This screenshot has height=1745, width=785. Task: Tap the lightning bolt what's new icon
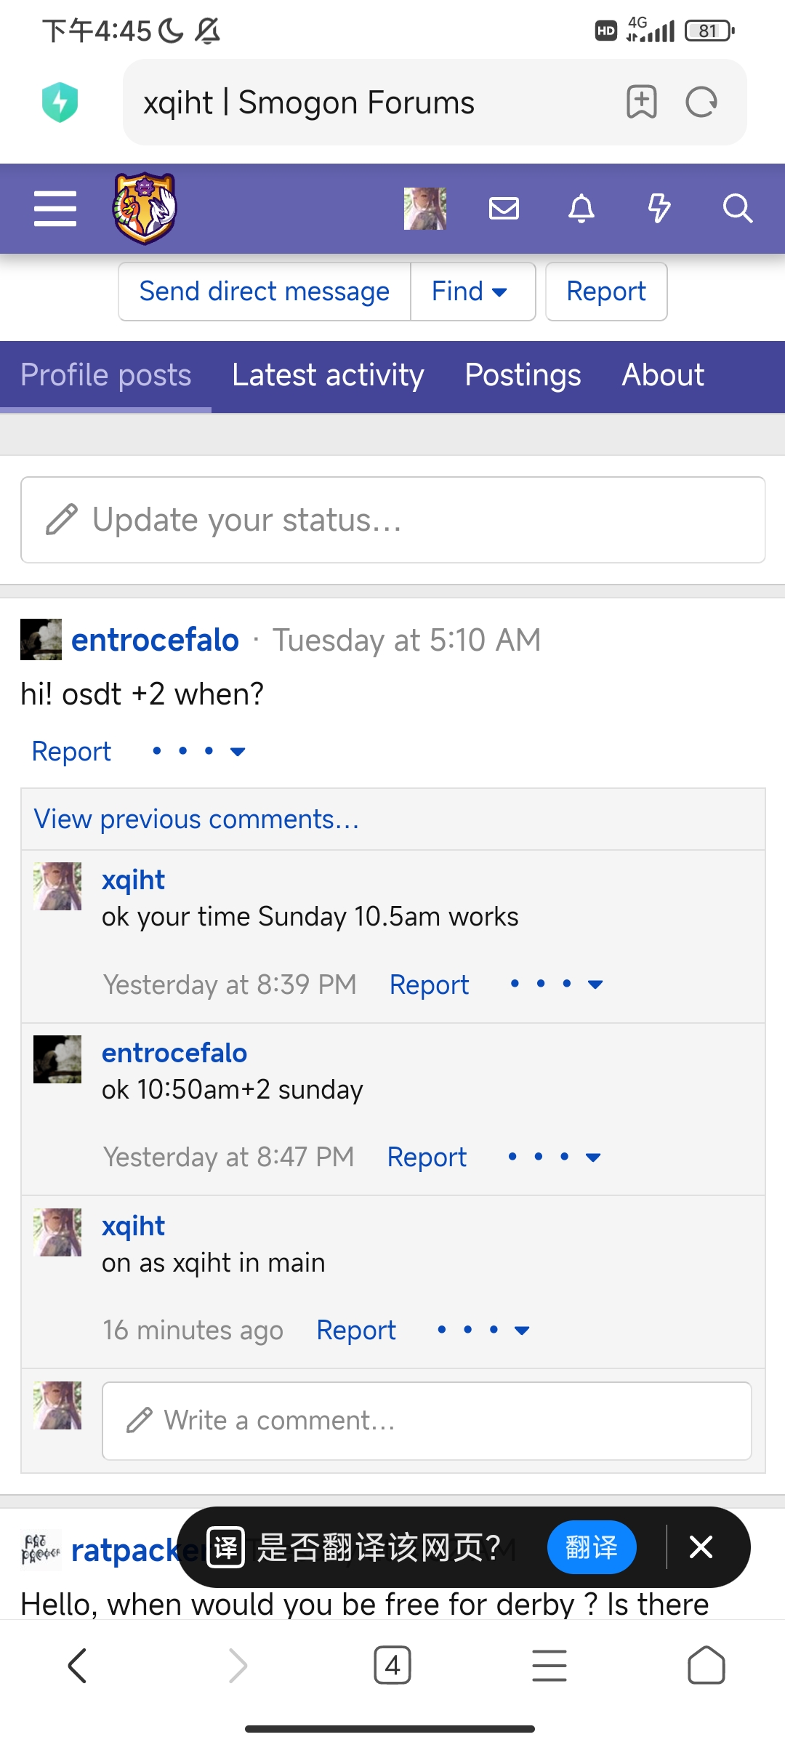pos(659,209)
